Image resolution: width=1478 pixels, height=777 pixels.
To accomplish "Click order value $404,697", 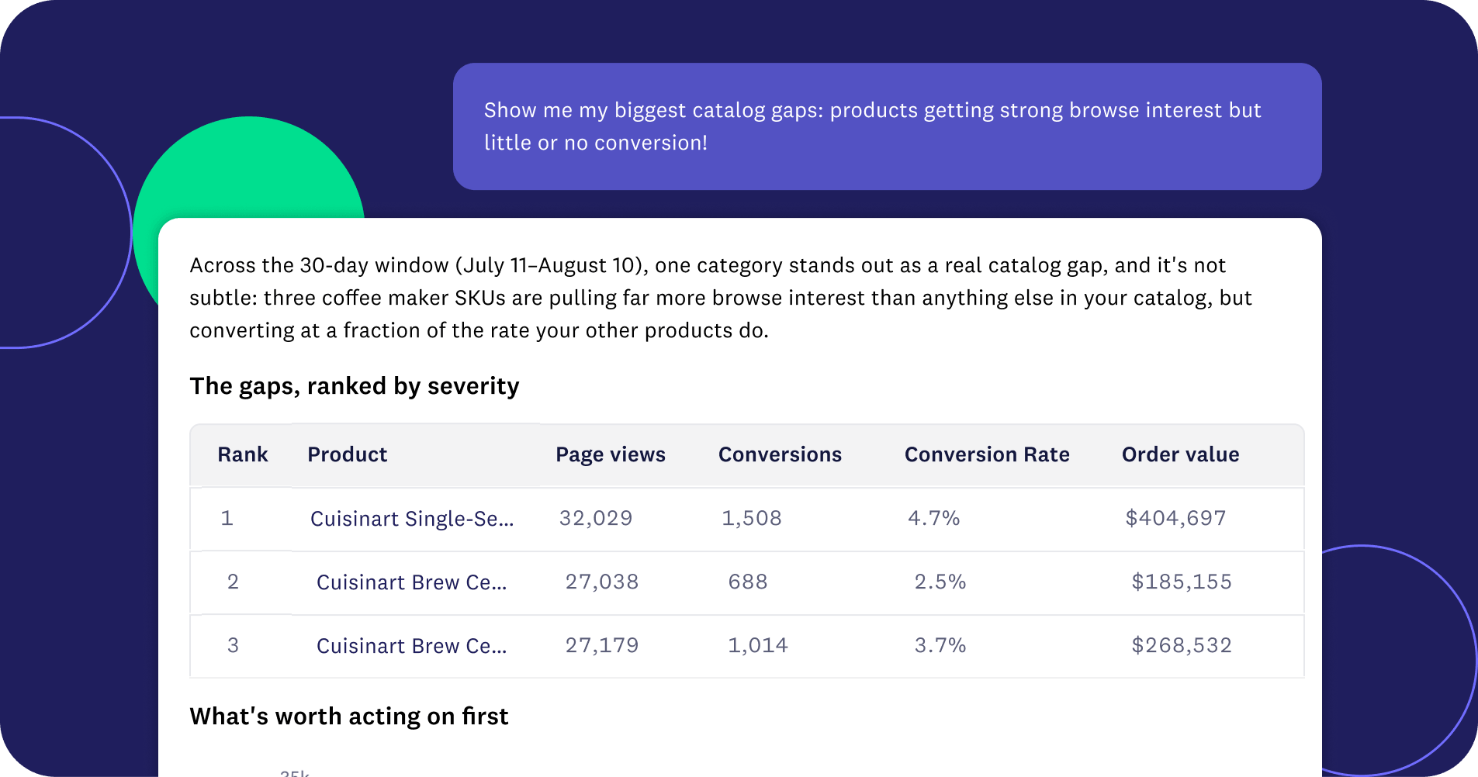I will pos(1175,518).
